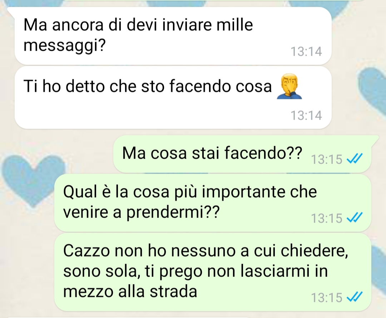Tap the blue heart wallpaper at right edge
Screen dimensions: 386x318
pyautogui.click(x=372, y=91)
